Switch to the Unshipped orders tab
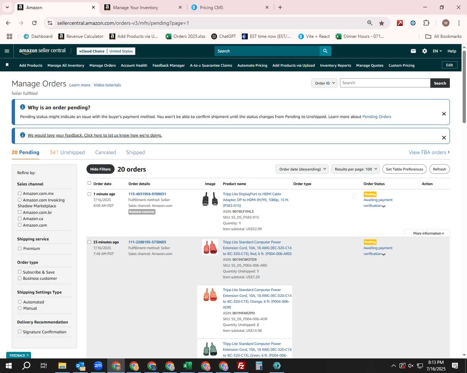The width and height of the screenshot is (467, 373). coord(67,152)
